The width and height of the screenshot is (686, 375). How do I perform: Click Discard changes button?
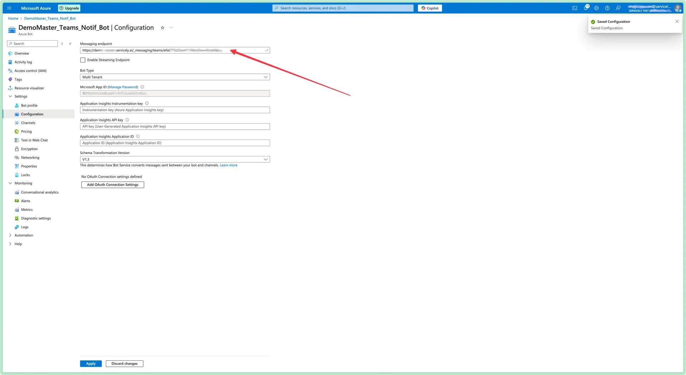click(124, 364)
